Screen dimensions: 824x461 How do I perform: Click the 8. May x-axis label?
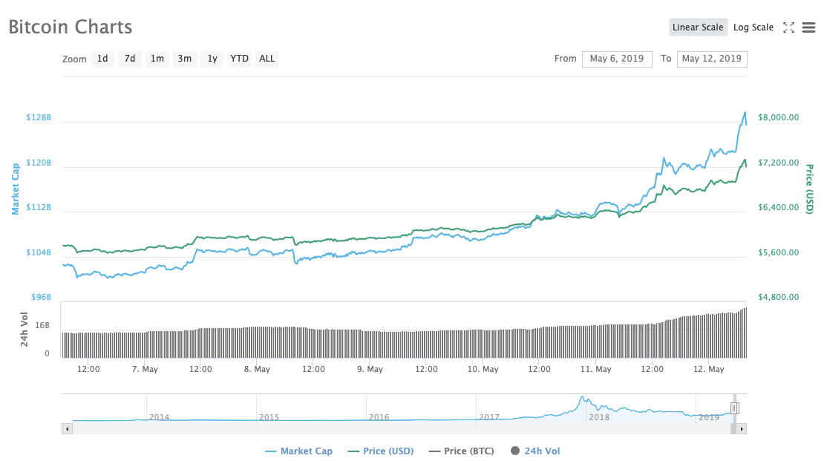257,369
